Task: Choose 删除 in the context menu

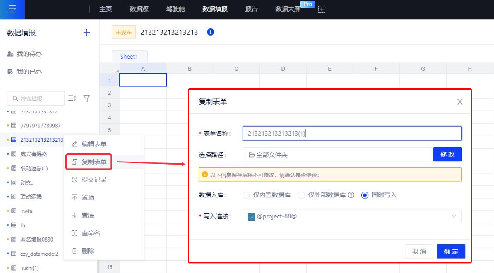Action: pos(88,251)
